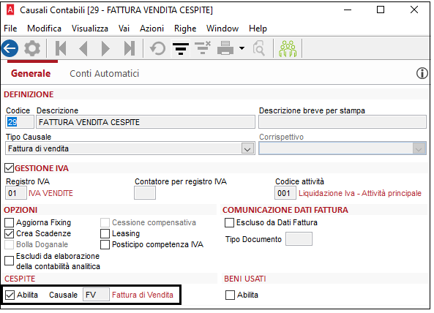
Task: Click the Contatore per registro IVA field
Action: 145,193
